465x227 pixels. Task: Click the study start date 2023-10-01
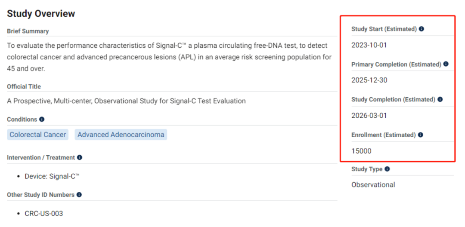point(366,45)
